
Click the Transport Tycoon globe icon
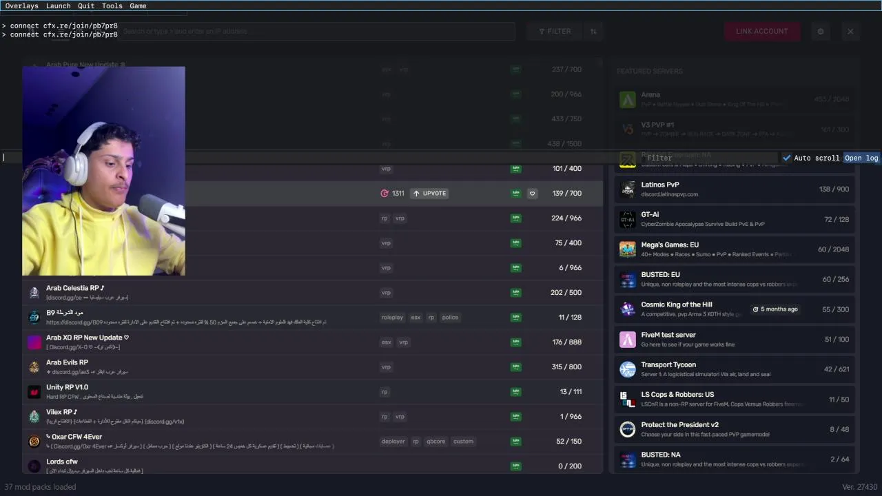[x=627, y=369]
